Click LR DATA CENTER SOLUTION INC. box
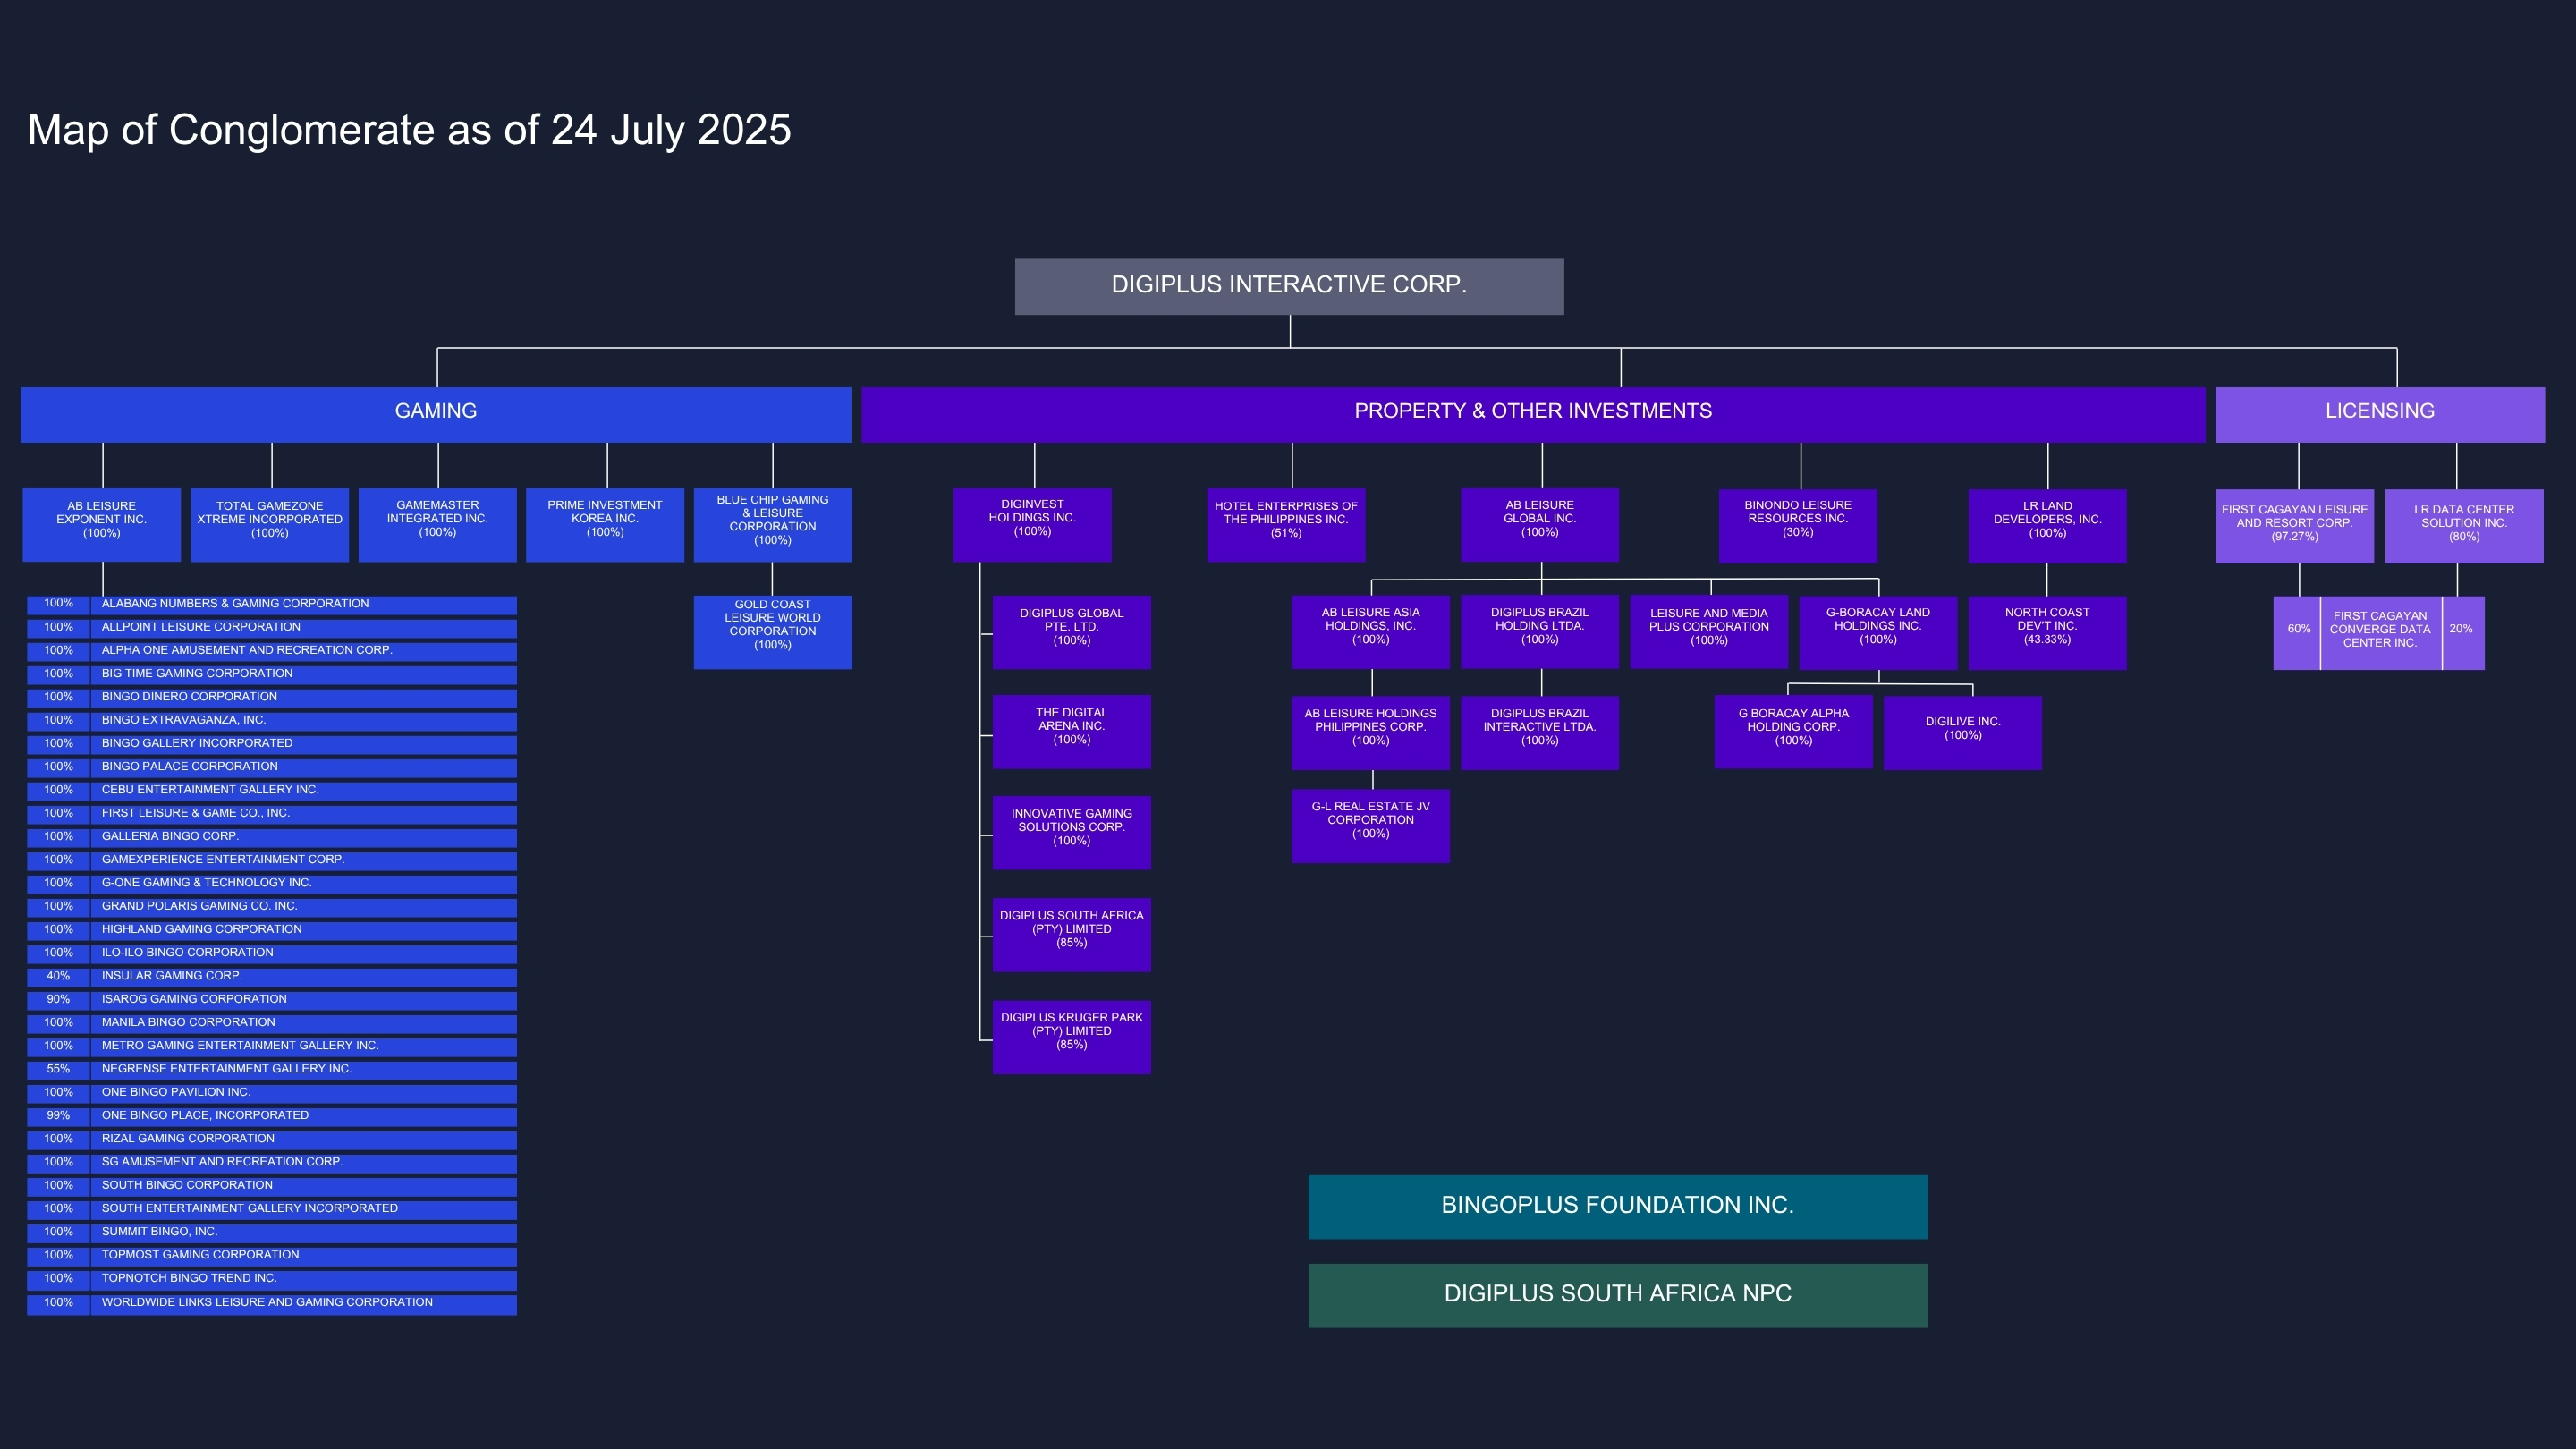 click(2464, 525)
